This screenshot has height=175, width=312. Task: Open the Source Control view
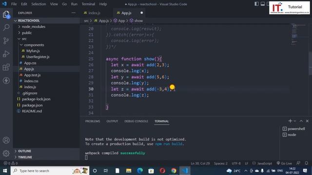coord(6,41)
